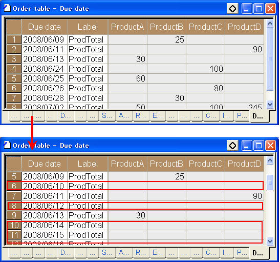Click the diamond icon in upper window title bar
This screenshot has height=262, width=280.
coord(232,8)
